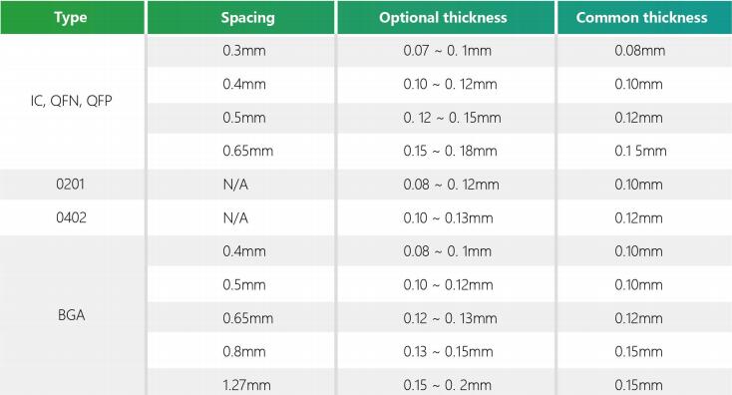
Task: Click the 0.8mm spacing cell
Action: [241, 351]
